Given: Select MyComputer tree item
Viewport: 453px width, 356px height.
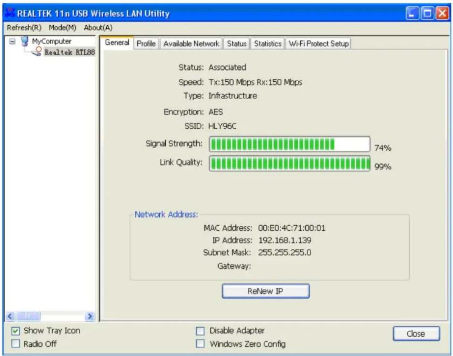Looking at the screenshot, I should (51, 41).
